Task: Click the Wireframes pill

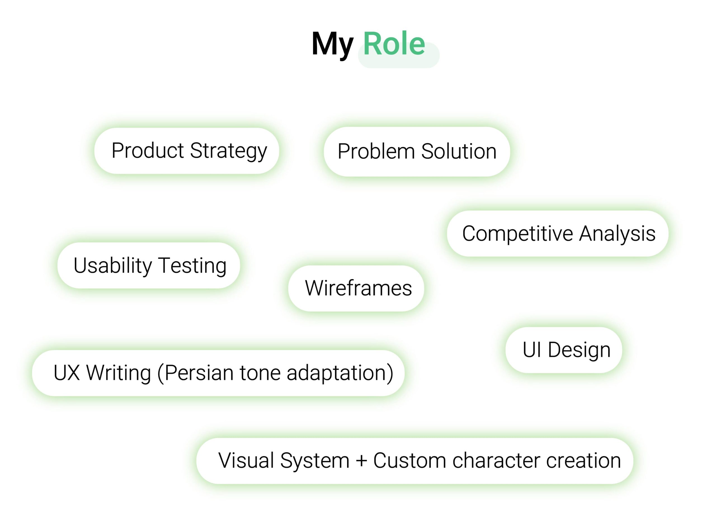Action: click(x=356, y=289)
